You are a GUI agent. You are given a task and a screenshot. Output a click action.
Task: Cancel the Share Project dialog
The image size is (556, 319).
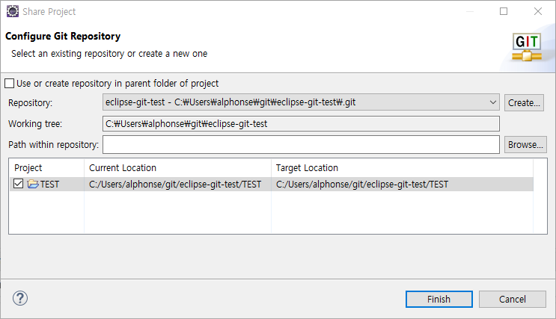click(513, 299)
